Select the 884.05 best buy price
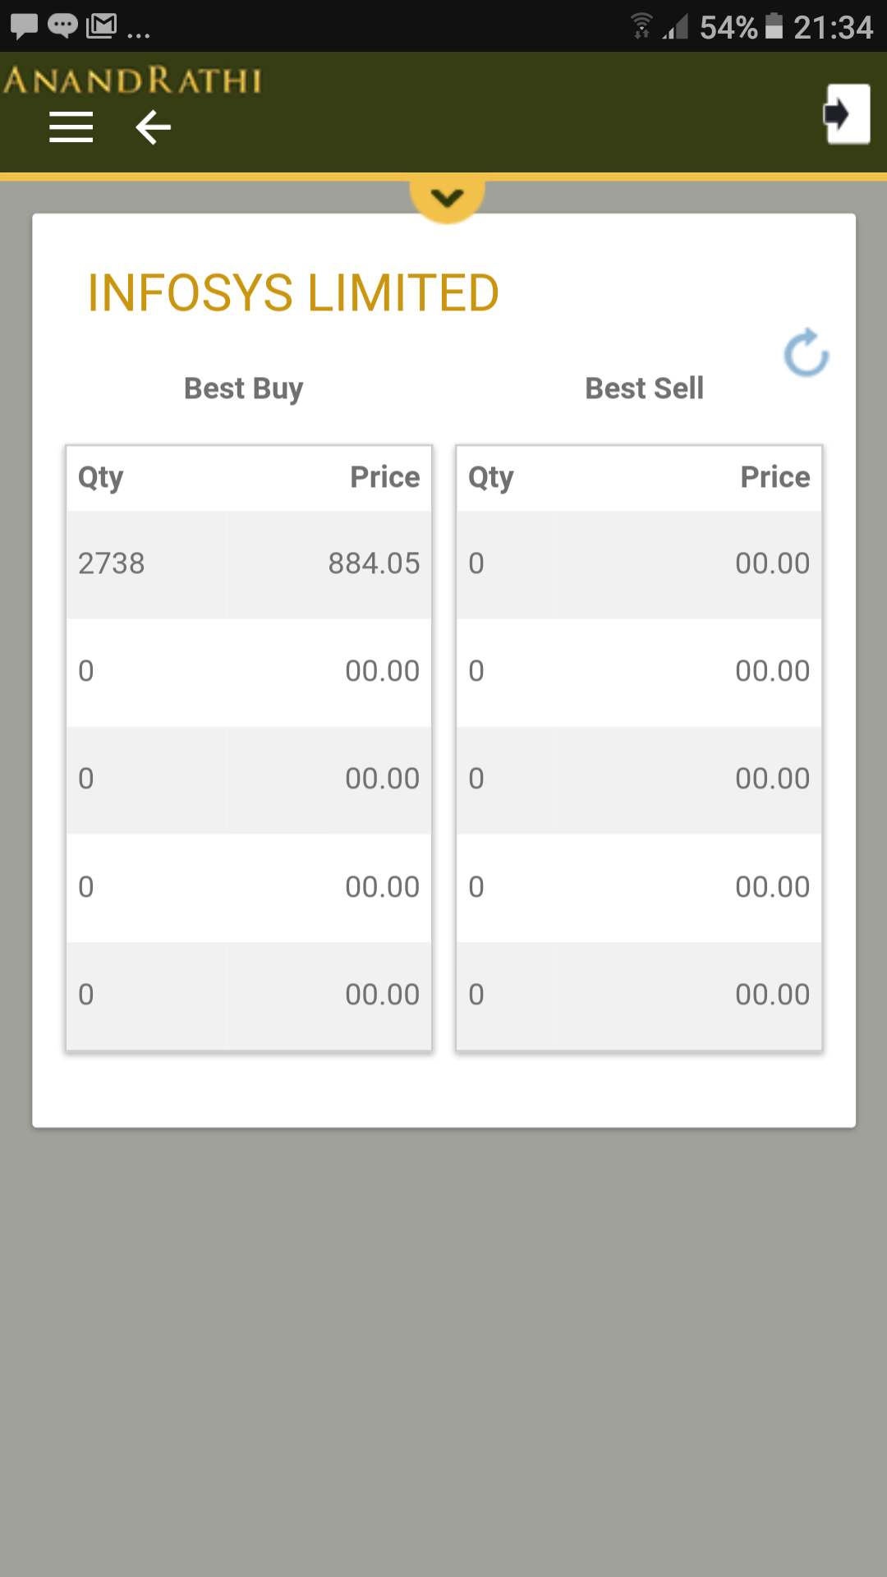The height and width of the screenshot is (1577, 887). [374, 563]
